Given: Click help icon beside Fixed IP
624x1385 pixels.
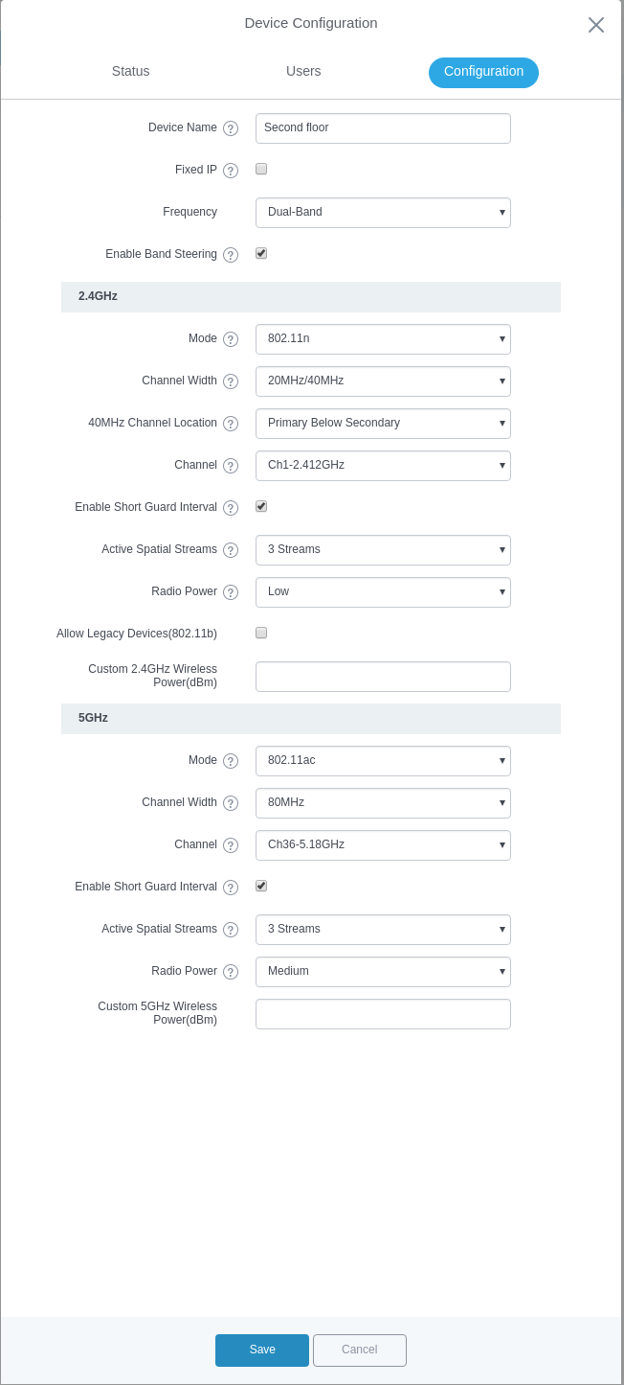Looking at the screenshot, I should pos(231,171).
